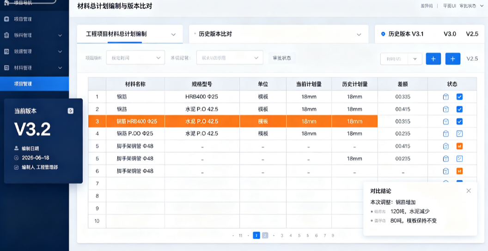Click 钢筋 P.OO Φ25 in row 4
The height and width of the screenshot is (251, 488).
point(135,134)
